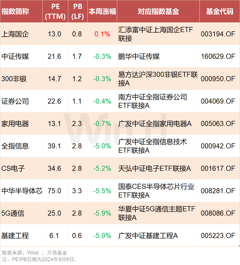Click the 上海国企 index name cell
240x265 pixels.
tap(15, 34)
